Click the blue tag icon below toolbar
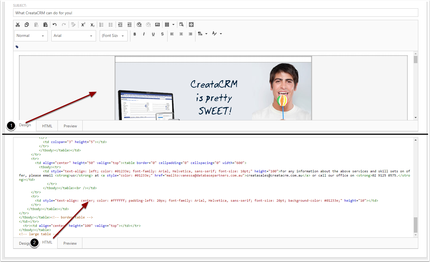This screenshot has height=262, width=430. click(x=17, y=47)
